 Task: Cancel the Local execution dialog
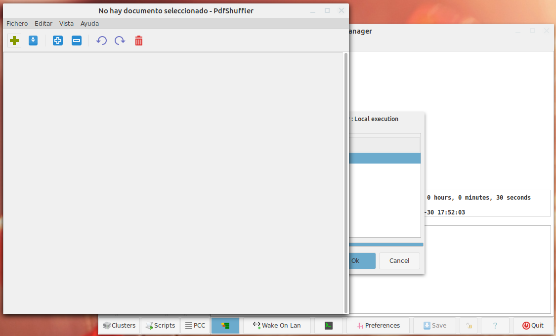399,261
